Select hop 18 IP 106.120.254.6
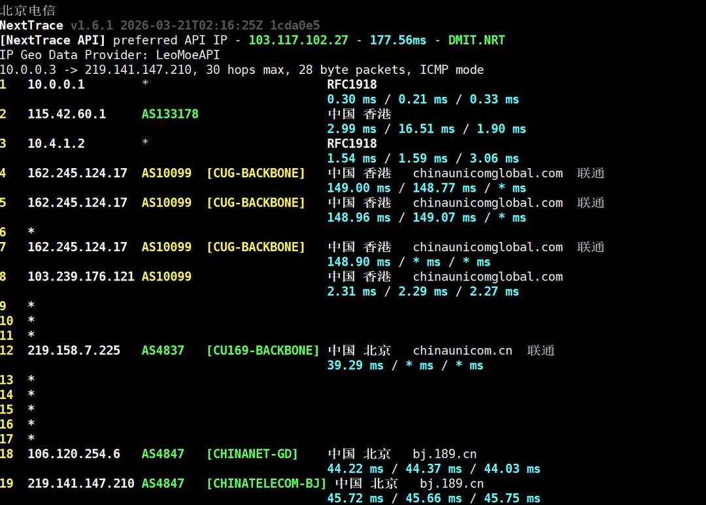This screenshot has height=505, width=706. click(x=74, y=454)
